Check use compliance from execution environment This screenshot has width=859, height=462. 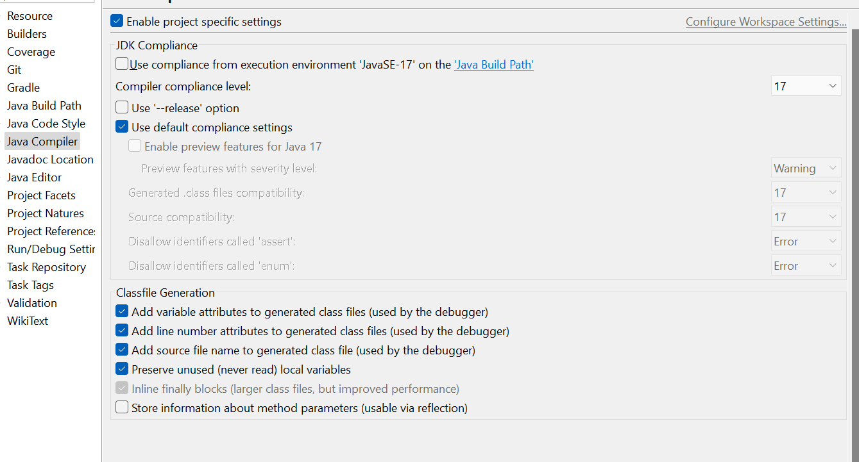[122, 64]
